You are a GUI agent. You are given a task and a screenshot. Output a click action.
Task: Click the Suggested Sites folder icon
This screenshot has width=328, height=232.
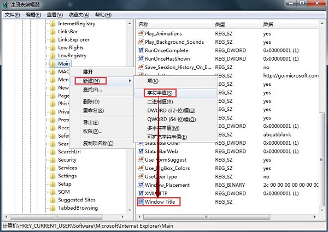(52, 200)
